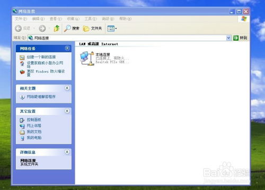The width and height of the screenshot is (265, 190).
Task: Collapse the 其它位置 panel
Action: click(x=67, y=111)
